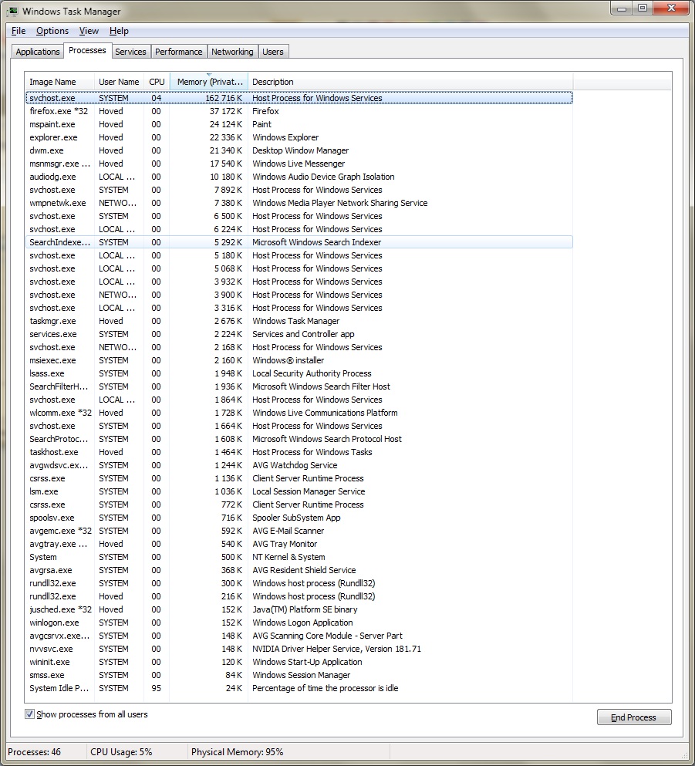695x766 pixels.
Task: Go to the Networking tab
Action: tap(232, 52)
